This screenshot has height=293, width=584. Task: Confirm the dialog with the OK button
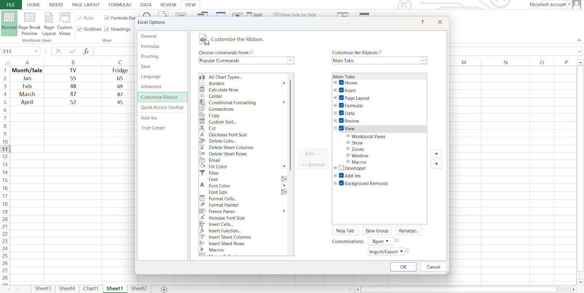tap(403, 267)
